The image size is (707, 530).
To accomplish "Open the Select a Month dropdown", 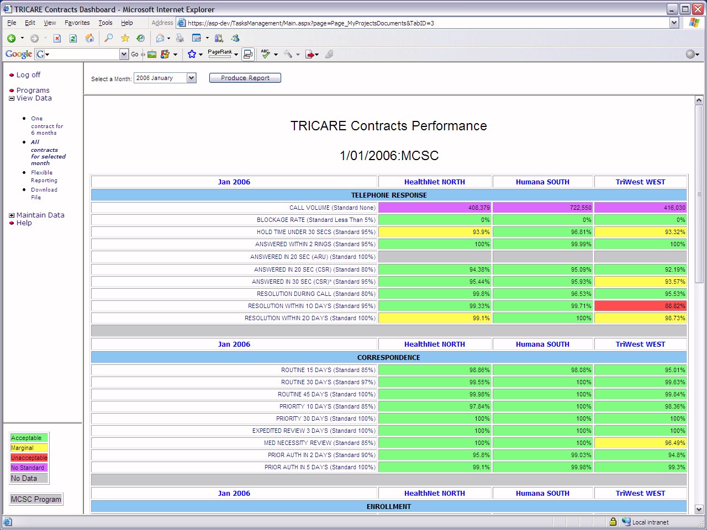I will coord(191,78).
